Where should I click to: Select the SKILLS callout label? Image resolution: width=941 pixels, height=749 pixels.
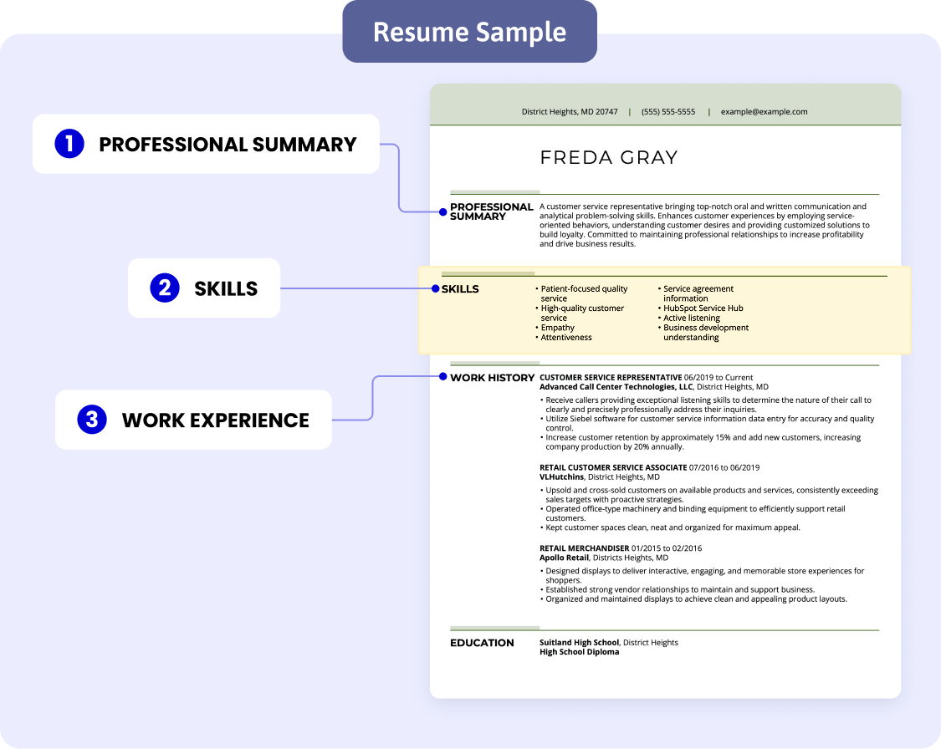tap(225, 288)
